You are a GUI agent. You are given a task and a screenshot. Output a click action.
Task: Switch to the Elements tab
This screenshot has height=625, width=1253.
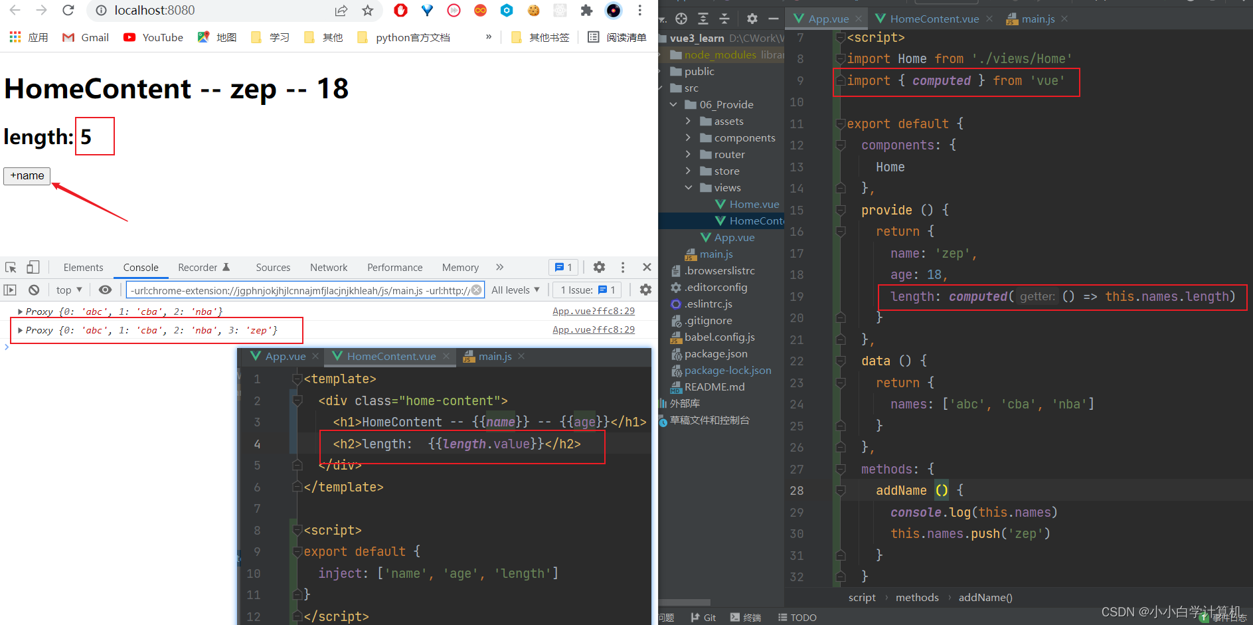83,267
